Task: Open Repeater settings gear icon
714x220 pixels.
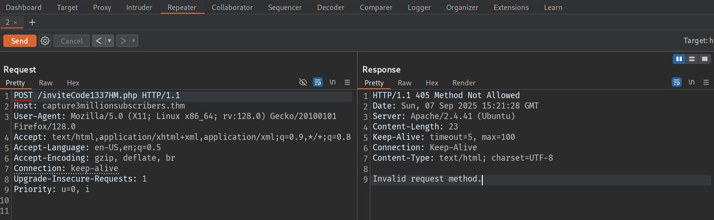Action: coord(45,41)
